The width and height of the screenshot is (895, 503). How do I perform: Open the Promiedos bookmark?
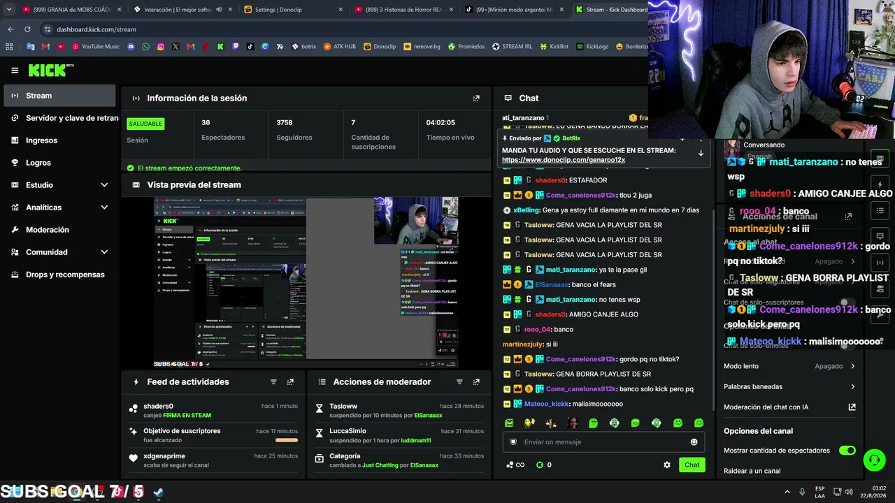click(x=466, y=47)
